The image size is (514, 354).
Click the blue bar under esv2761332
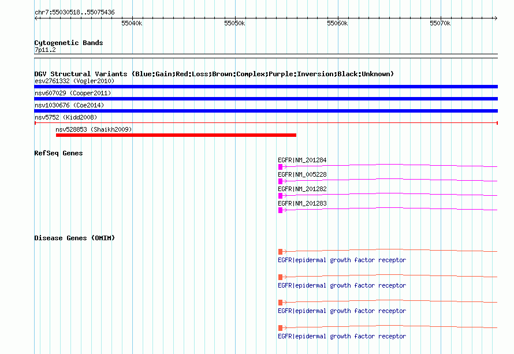click(266, 87)
